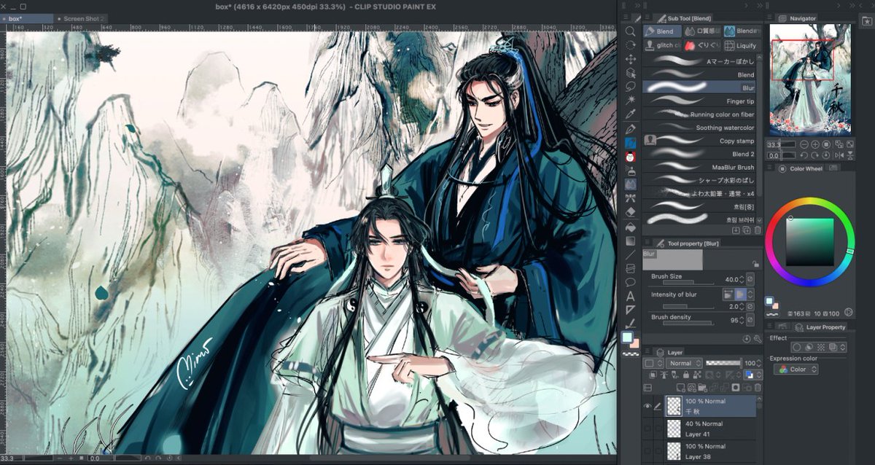Select the Blend sub tool group

(662, 31)
